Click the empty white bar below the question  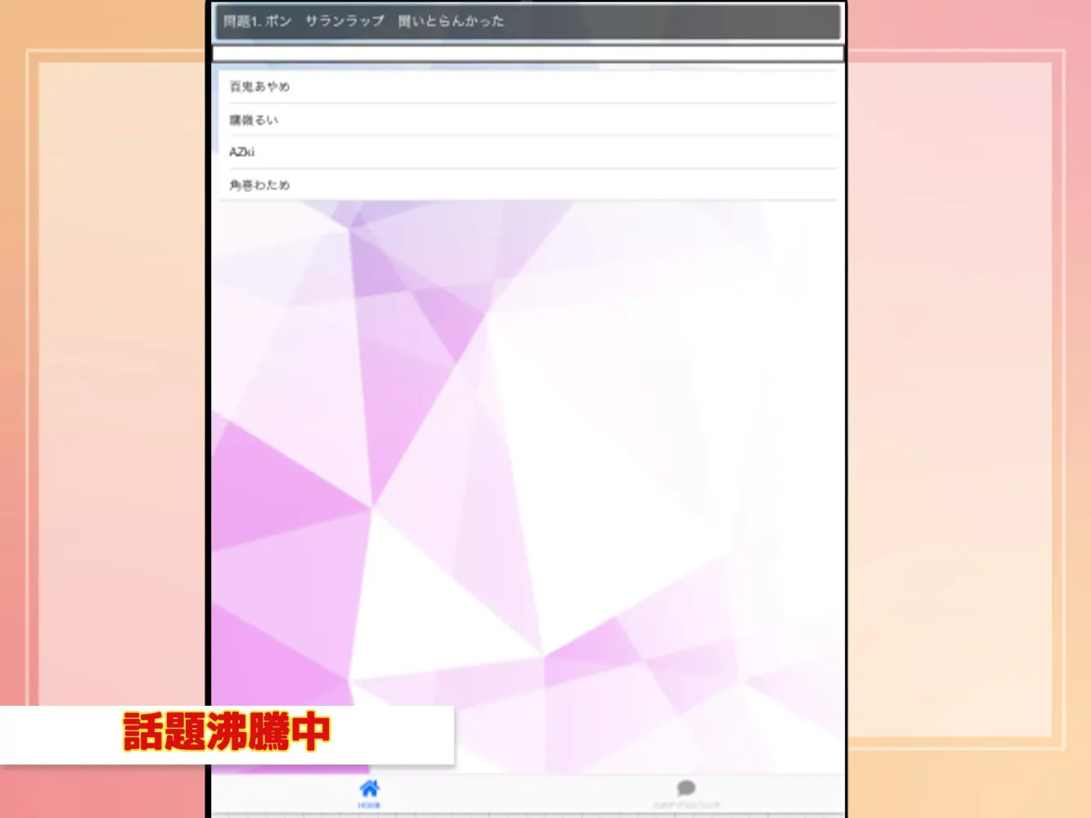528,54
